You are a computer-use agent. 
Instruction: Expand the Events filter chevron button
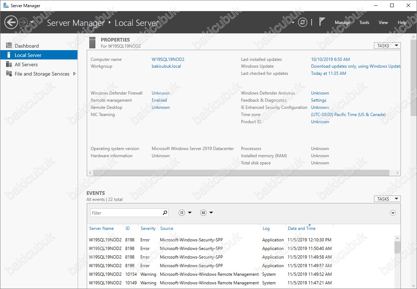click(393, 213)
